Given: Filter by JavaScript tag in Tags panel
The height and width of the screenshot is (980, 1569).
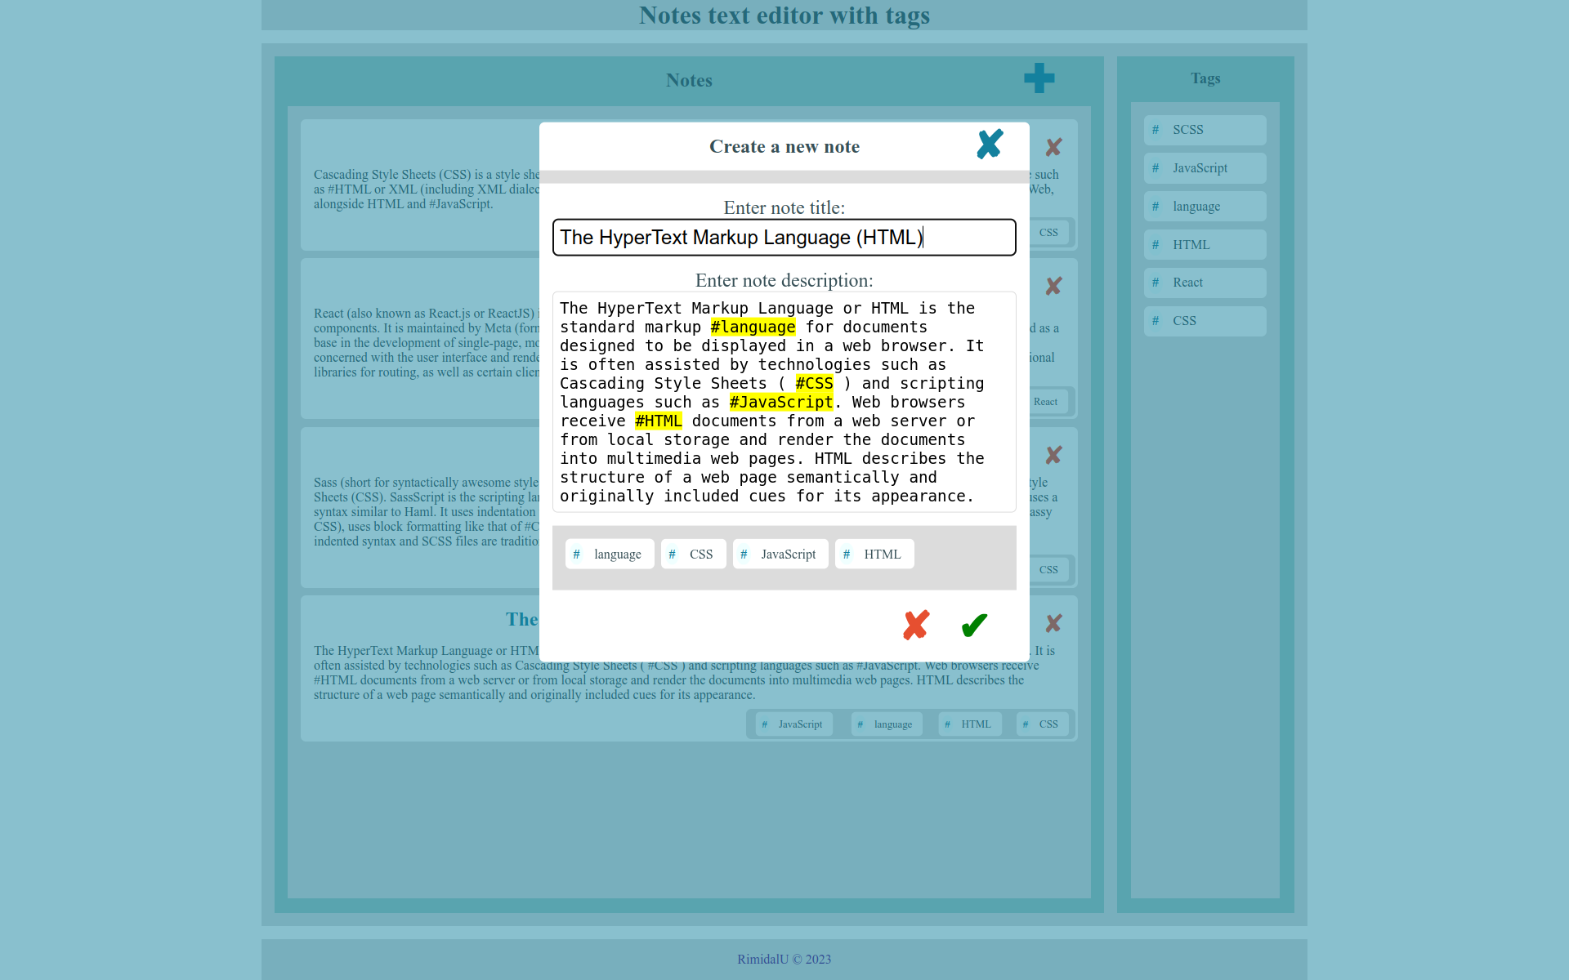Looking at the screenshot, I should click(1205, 168).
